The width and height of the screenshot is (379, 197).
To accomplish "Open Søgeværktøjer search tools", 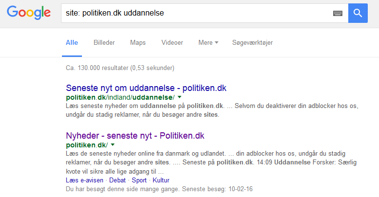I will [253, 42].
